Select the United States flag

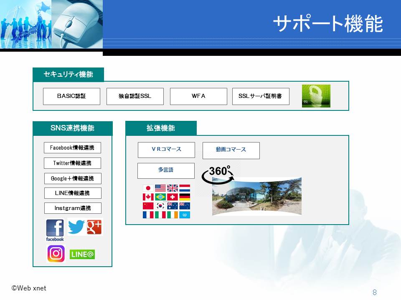160,188
